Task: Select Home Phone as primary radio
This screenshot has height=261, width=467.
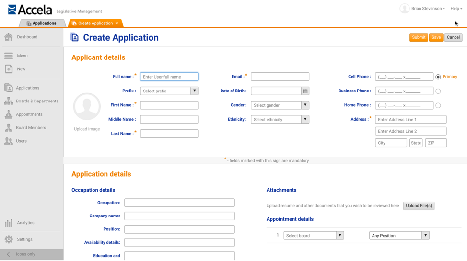Action: click(438, 105)
